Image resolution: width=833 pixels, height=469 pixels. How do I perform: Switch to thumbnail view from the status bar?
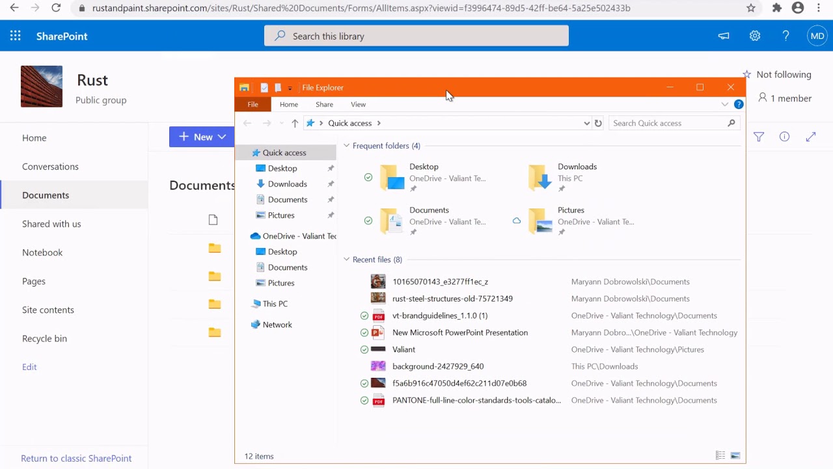tap(735, 455)
